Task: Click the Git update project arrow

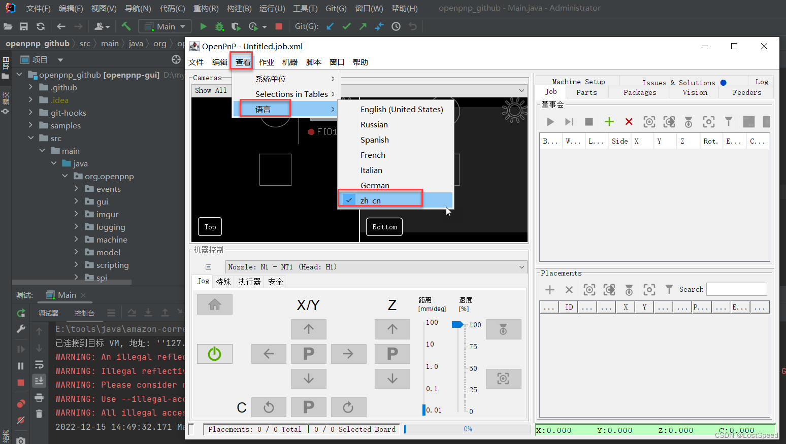Action: [330, 26]
